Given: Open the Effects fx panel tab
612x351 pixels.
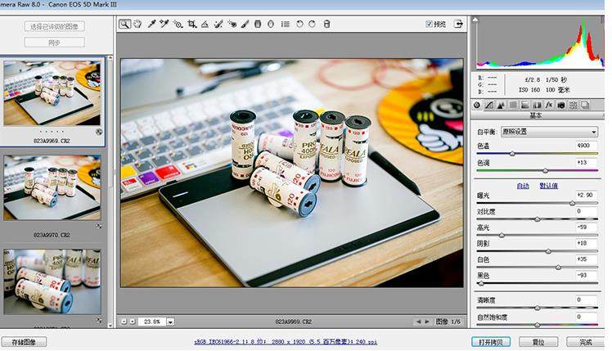Looking at the screenshot, I should click(549, 105).
